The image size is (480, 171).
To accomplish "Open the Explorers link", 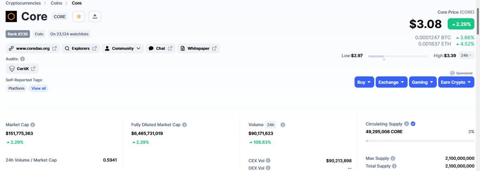I will (x=80, y=48).
